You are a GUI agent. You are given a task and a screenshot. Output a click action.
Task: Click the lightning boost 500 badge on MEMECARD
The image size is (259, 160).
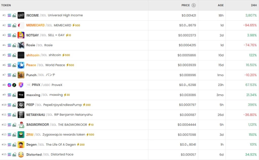coord(76,25)
